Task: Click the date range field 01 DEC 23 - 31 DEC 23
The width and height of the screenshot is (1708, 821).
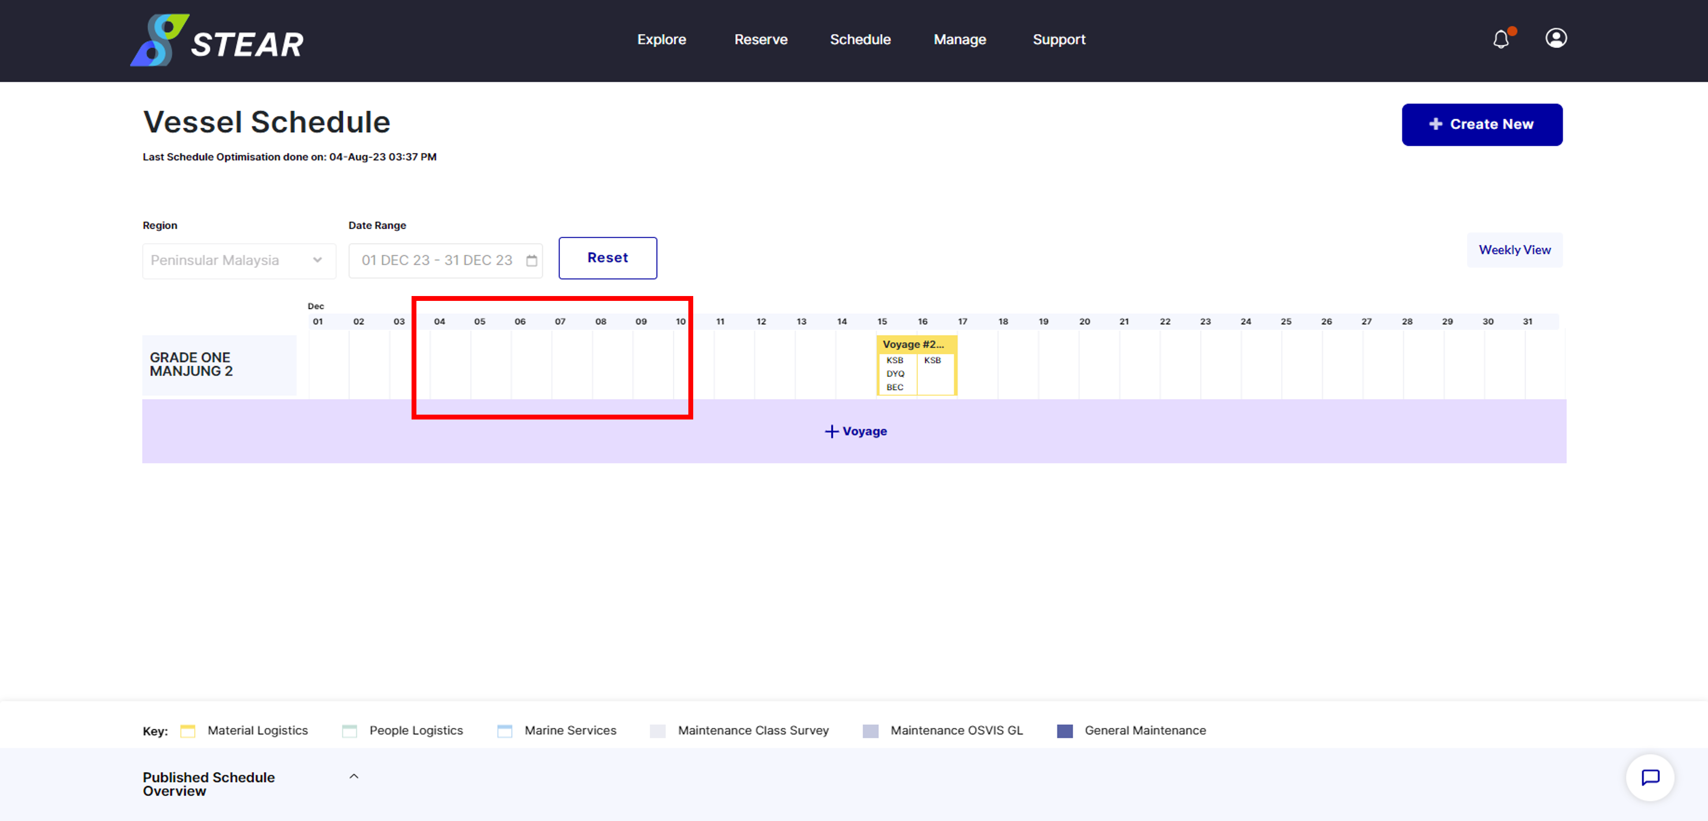Action: (446, 261)
